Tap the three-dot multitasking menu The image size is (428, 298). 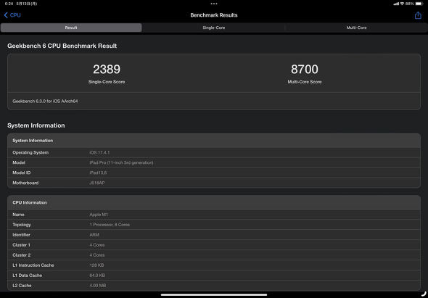(x=214, y=4)
